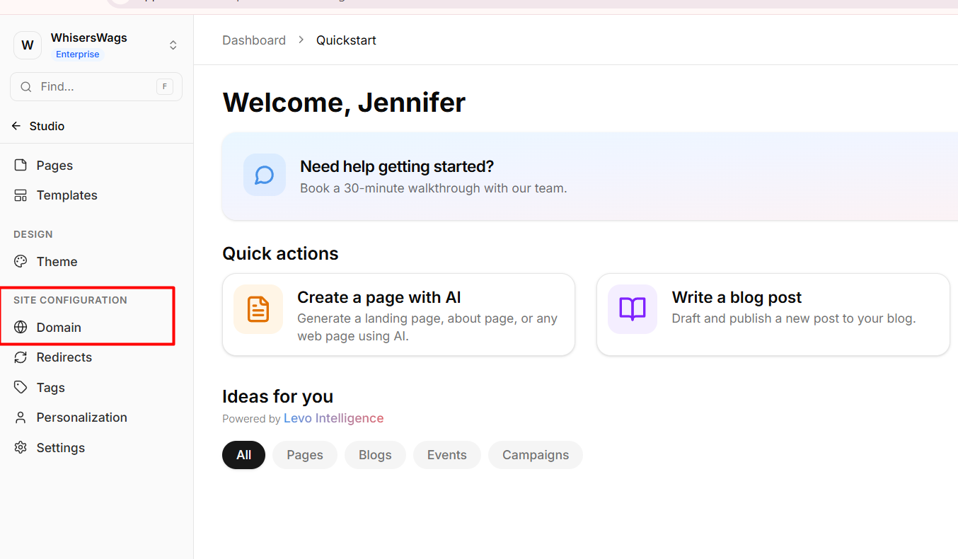This screenshot has width=958, height=559.
Task: Expand the WhisersWags workspace switcher
Action: pos(173,45)
